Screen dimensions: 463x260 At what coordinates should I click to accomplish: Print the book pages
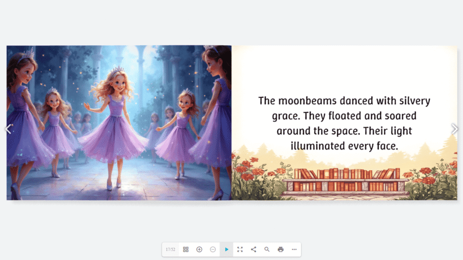pos(281,249)
